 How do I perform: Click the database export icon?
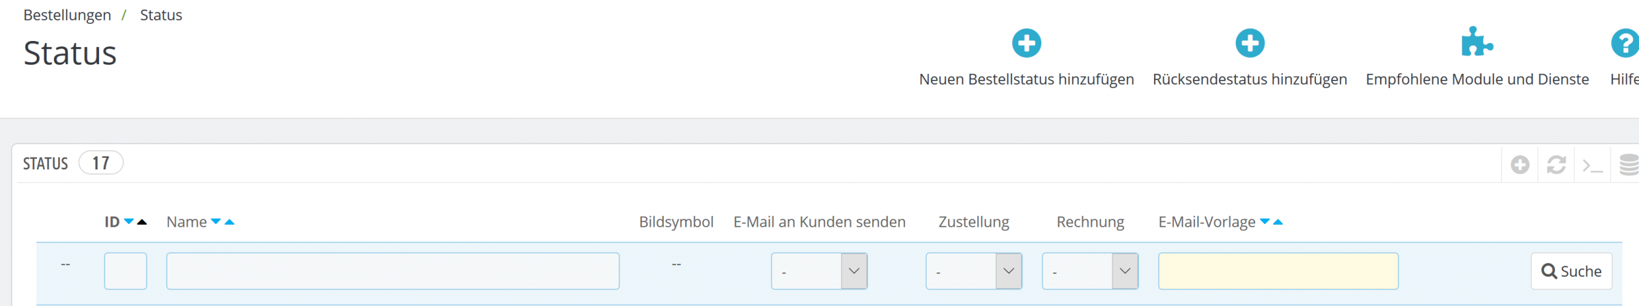click(x=1629, y=165)
